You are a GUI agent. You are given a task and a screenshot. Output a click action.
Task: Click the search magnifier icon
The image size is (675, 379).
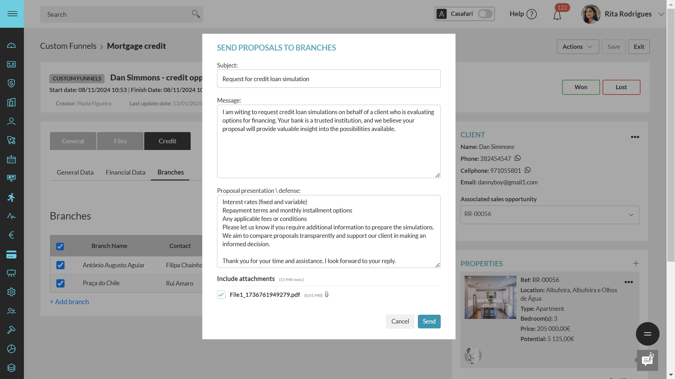(x=196, y=14)
